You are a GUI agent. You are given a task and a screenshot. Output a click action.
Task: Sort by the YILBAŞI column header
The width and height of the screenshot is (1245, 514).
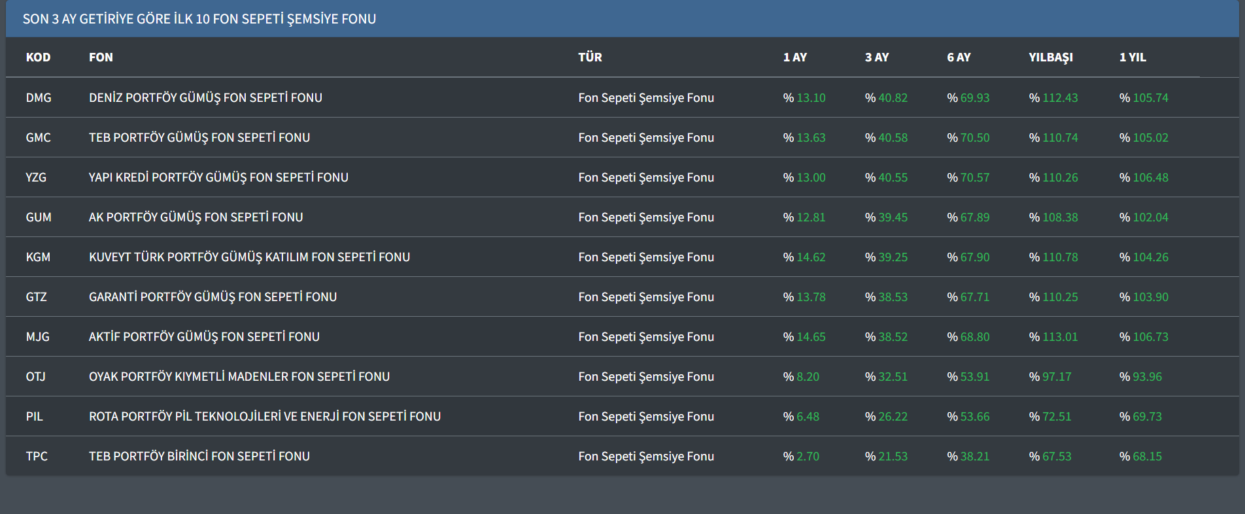coord(1050,57)
